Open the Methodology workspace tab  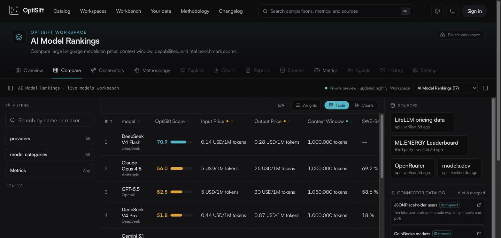click(x=152, y=70)
